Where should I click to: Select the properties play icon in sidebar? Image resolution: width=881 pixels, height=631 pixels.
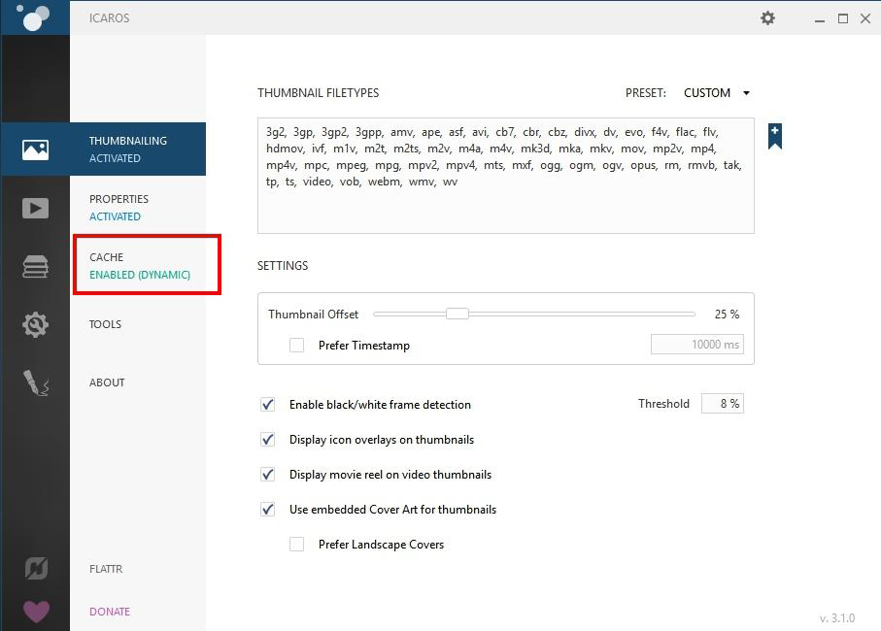tap(35, 208)
